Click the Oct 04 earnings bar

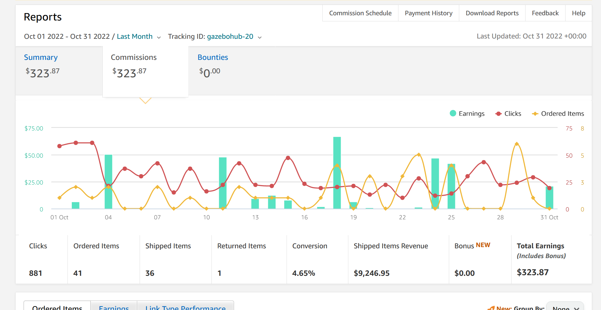click(108, 182)
